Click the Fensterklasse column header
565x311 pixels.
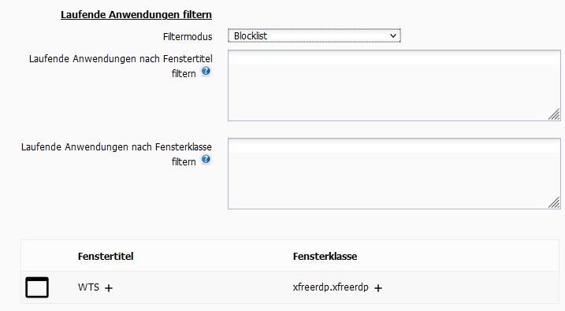325,257
